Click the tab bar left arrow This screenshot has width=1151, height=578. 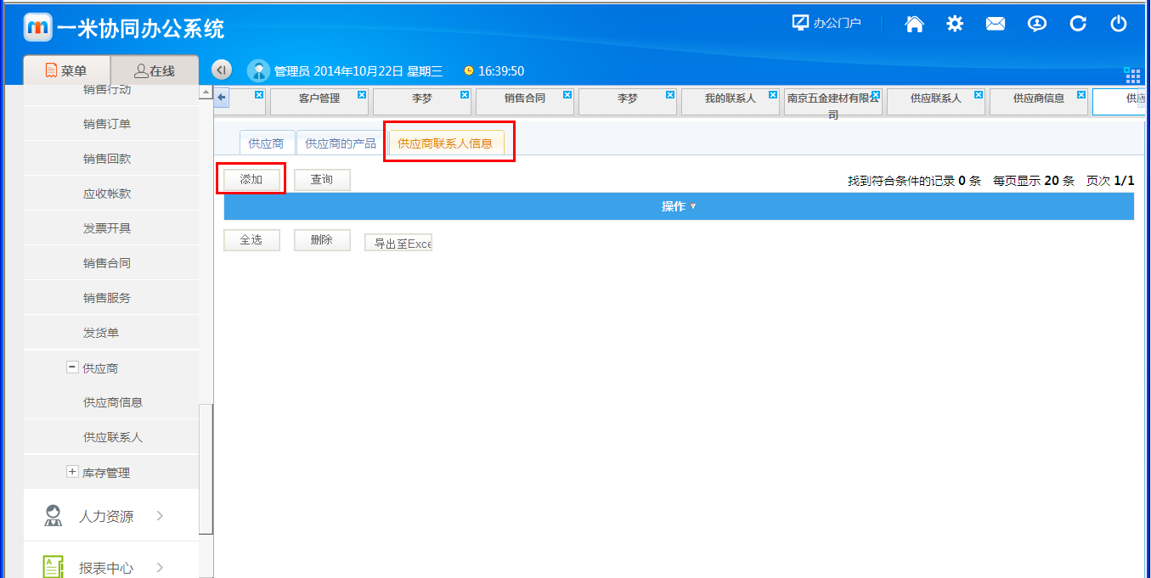pos(222,98)
